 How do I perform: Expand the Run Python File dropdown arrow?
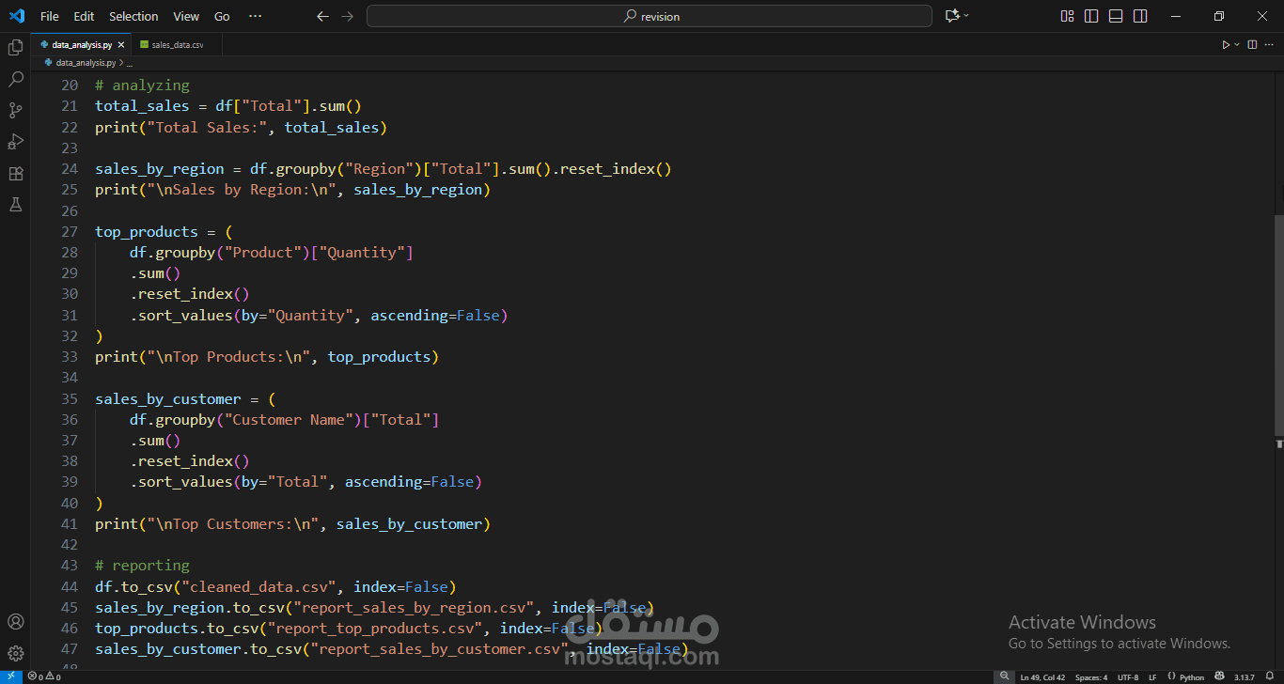(1237, 44)
